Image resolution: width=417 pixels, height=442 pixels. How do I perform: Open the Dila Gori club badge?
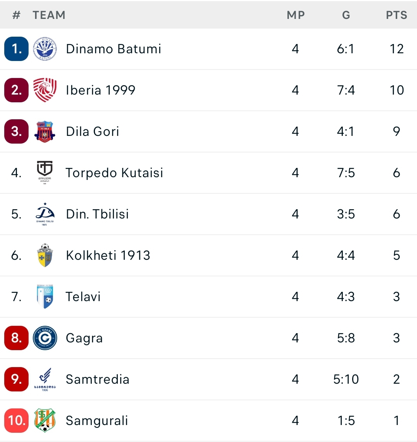click(x=45, y=132)
